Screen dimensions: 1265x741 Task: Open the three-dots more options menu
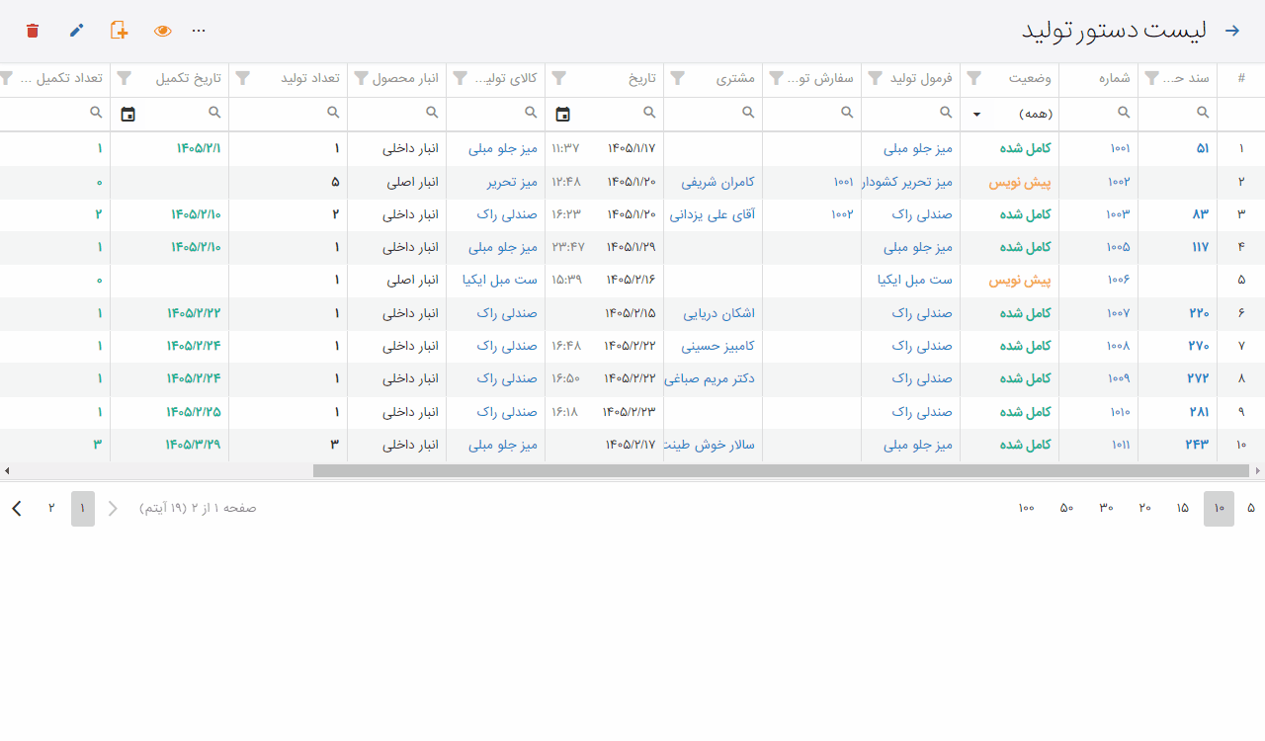click(x=199, y=31)
